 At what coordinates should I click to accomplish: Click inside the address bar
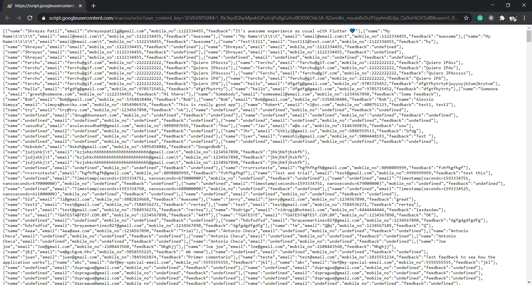[x=222, y=18]
